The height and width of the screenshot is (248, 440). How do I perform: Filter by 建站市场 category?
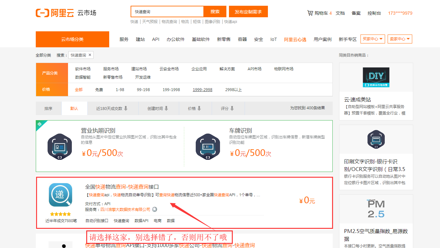(x=139, y=69)
